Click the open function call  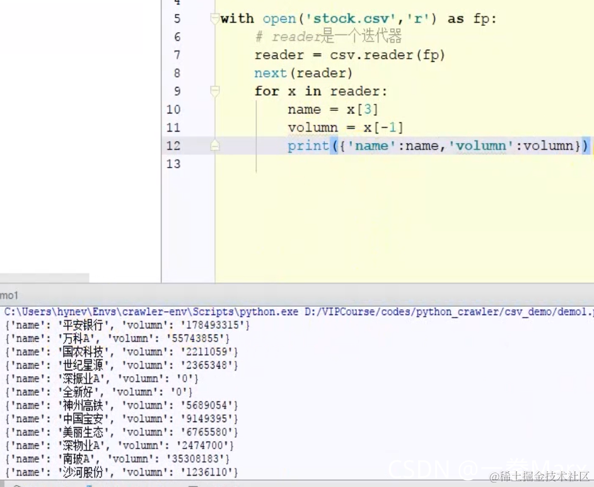point(279,19)
